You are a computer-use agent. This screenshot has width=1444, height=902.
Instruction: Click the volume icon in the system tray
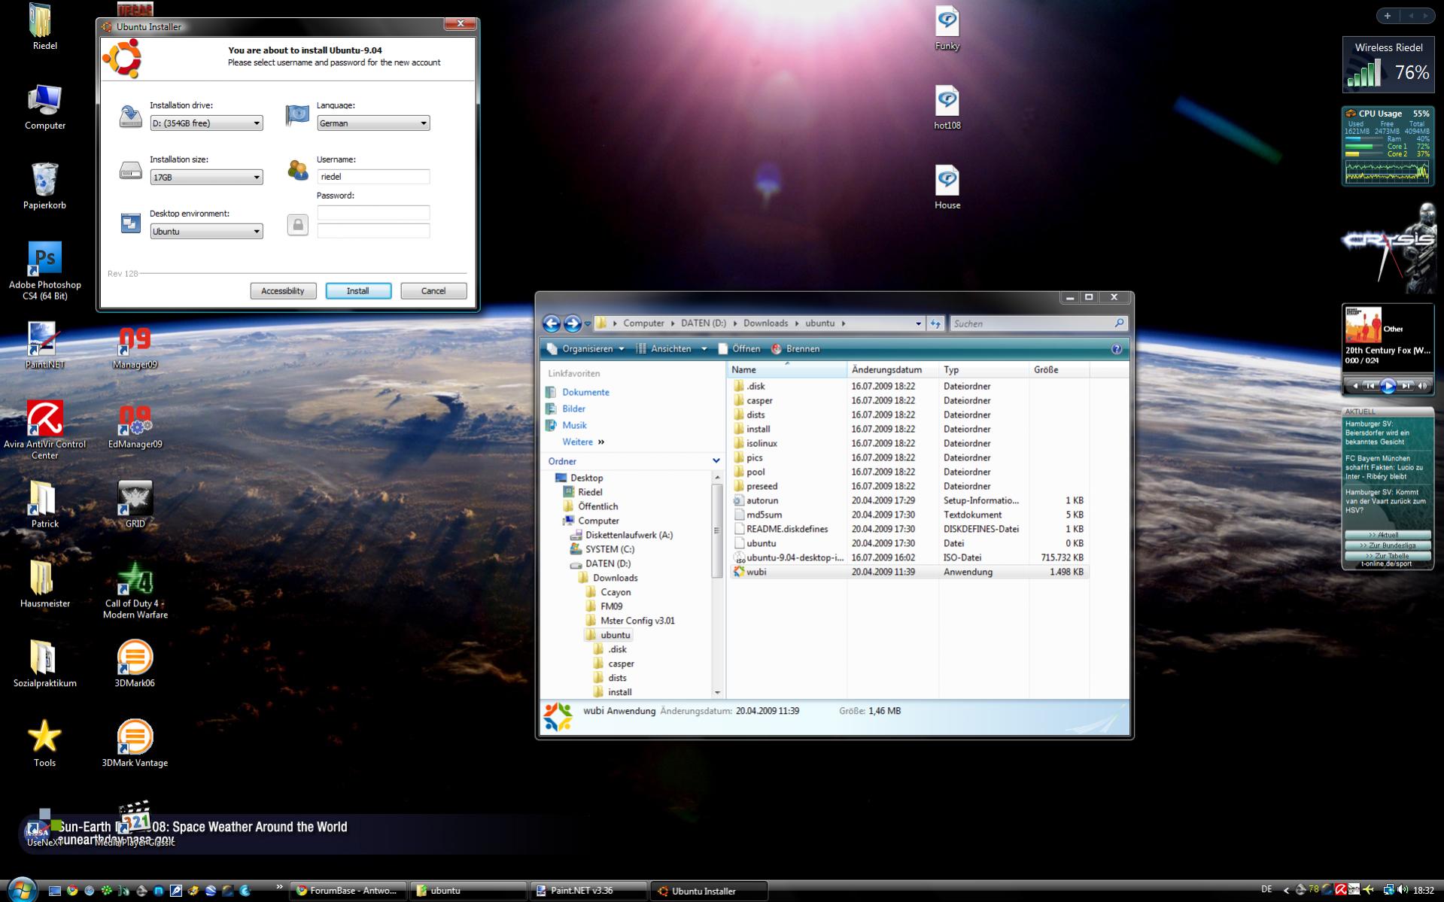(1403, 890)
